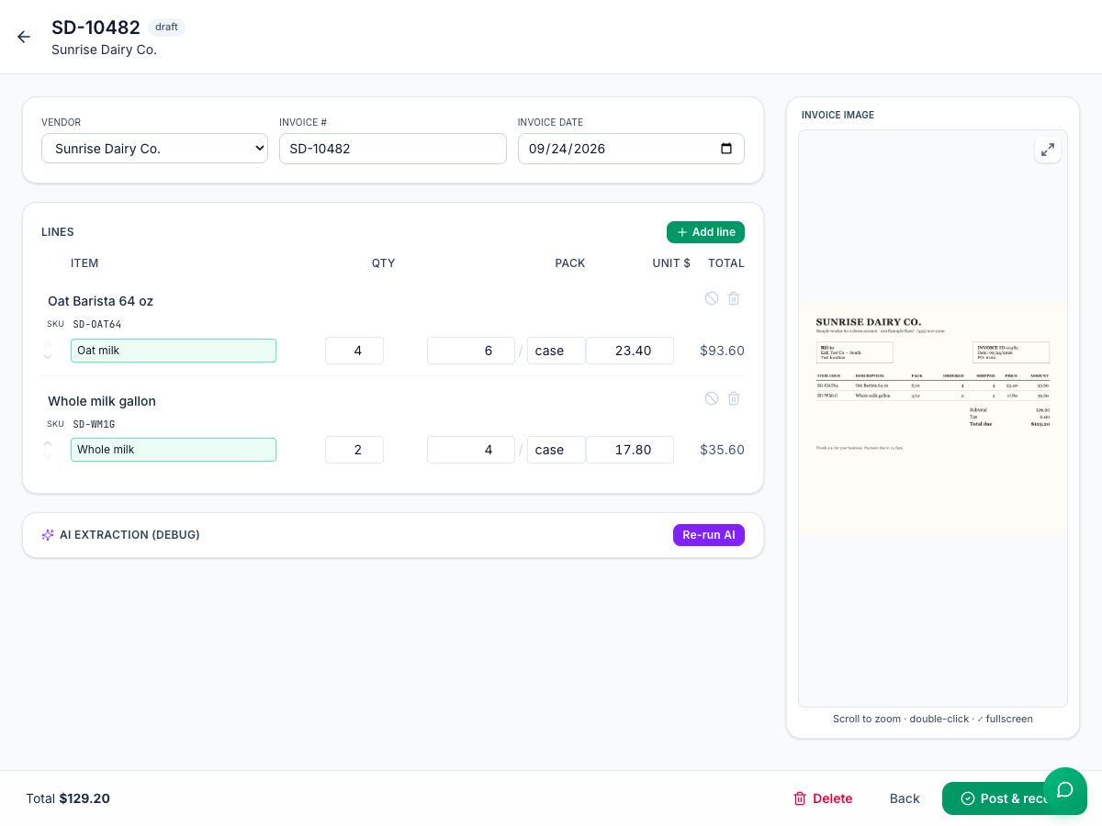Edit unit price 17.80
This screenshot has width=1102, height=826.
pos(630,450)
